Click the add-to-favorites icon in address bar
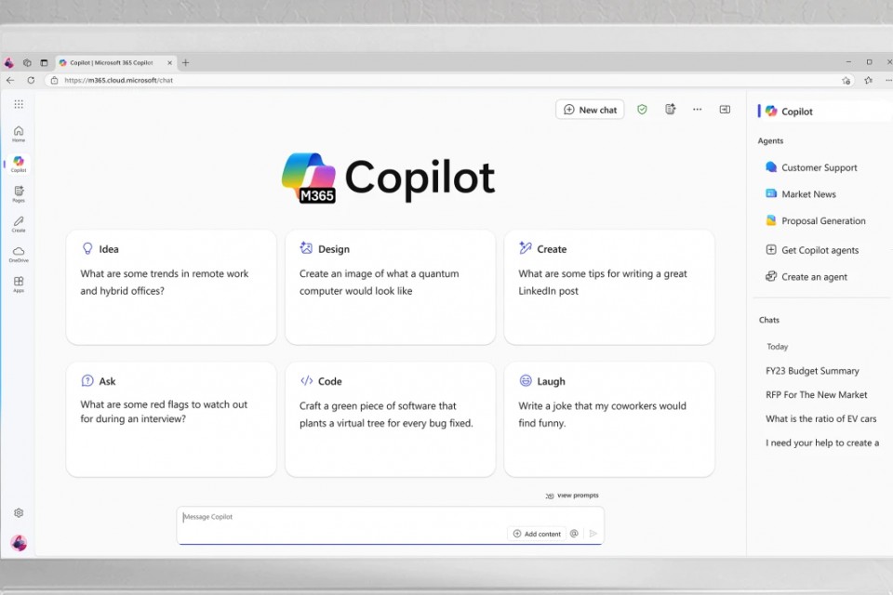 (846, 80)
